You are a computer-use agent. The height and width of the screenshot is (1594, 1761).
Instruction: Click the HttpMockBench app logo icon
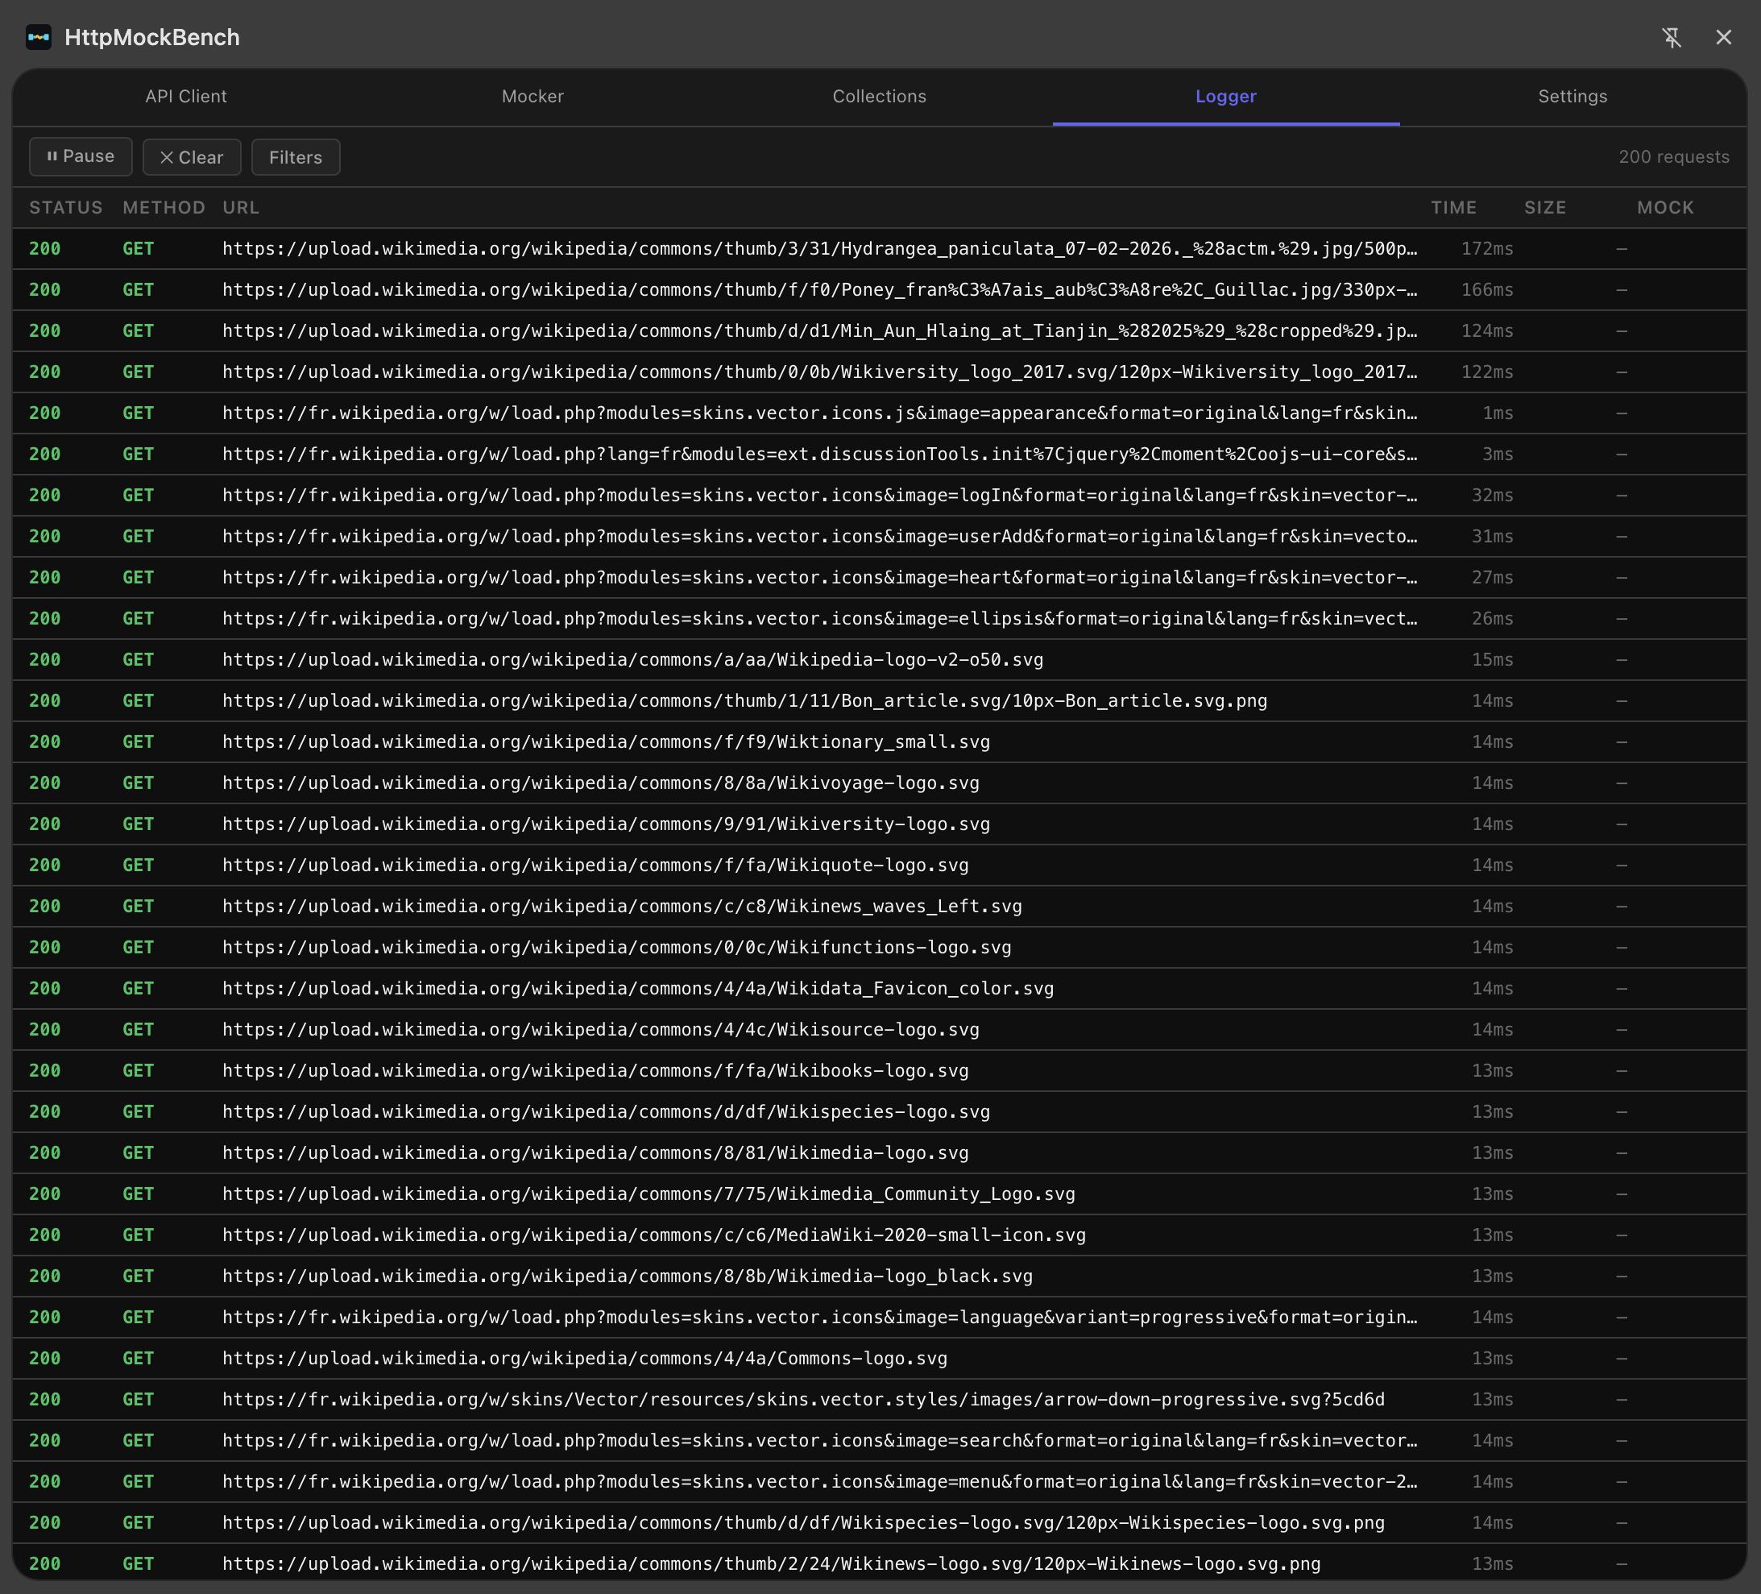39,38
